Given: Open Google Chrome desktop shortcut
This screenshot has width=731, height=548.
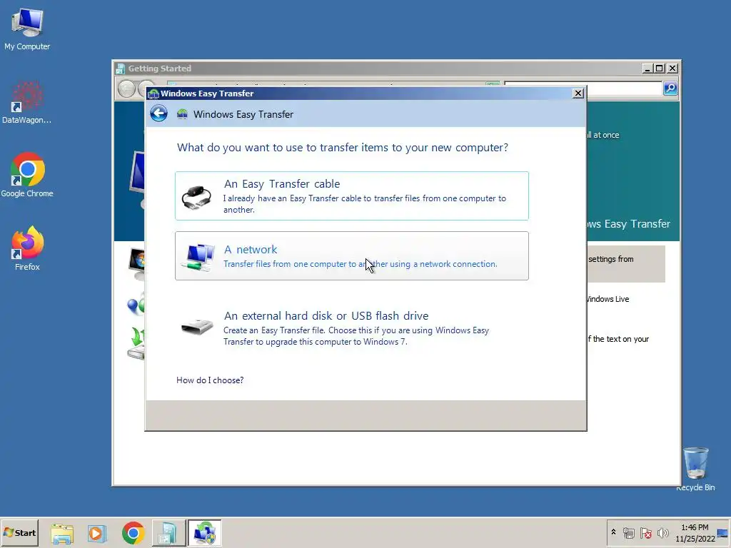Looking at the screenshot, I should 27,176.
